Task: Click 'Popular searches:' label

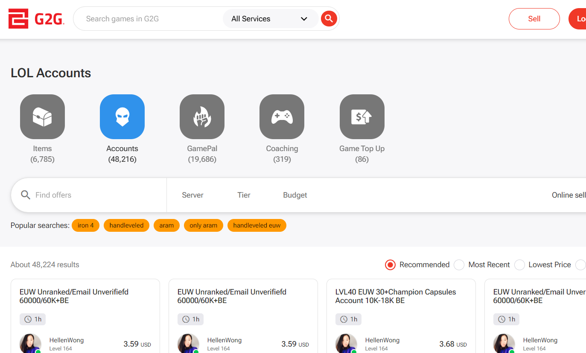Action: (x=40, y=225)
